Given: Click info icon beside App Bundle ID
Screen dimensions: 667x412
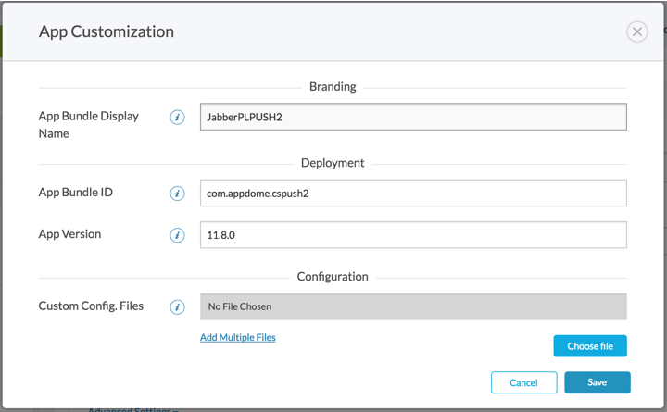Looking at the screenshot, I should coord(177,194).
